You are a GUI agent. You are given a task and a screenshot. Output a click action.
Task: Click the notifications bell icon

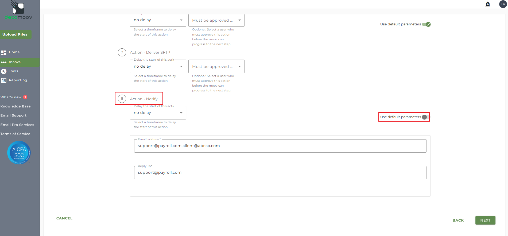[x=488, y=4]
